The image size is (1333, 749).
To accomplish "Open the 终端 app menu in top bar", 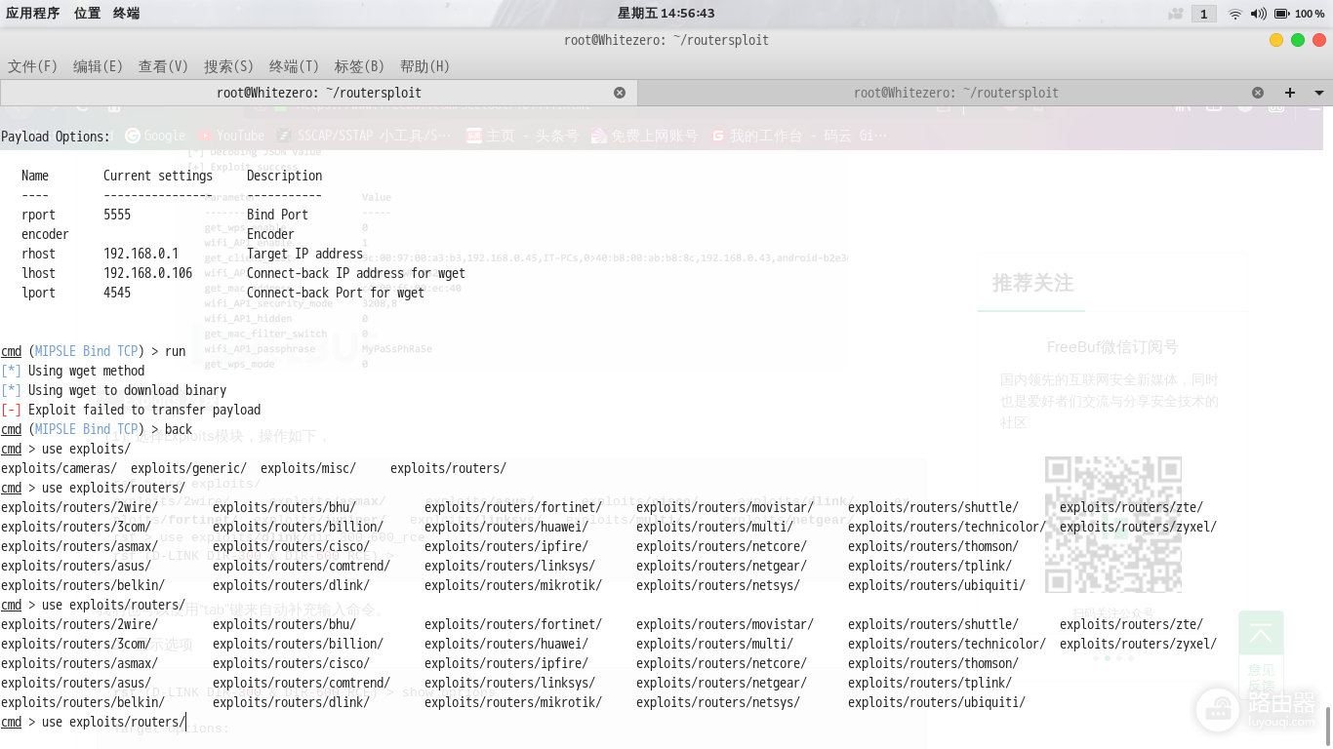I will (126, 14).
